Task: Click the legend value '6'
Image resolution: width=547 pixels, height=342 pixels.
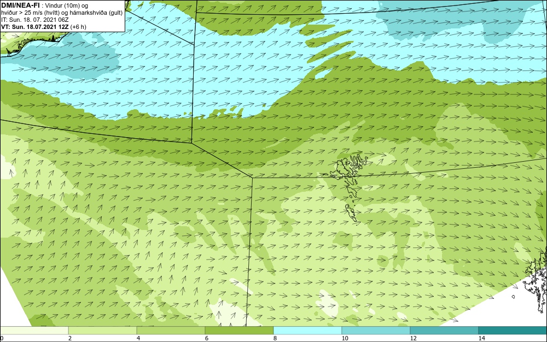Action: coord(207,338)
